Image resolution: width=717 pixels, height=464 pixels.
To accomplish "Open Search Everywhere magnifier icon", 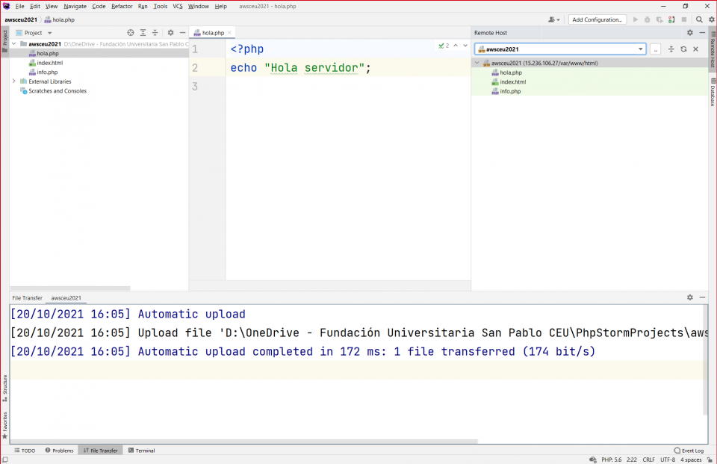I will click(699, 19).
